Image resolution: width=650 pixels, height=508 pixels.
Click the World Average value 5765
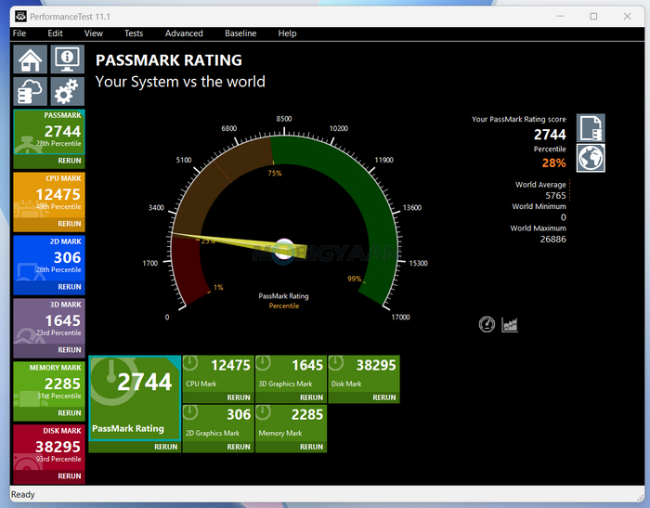[555, 195]
